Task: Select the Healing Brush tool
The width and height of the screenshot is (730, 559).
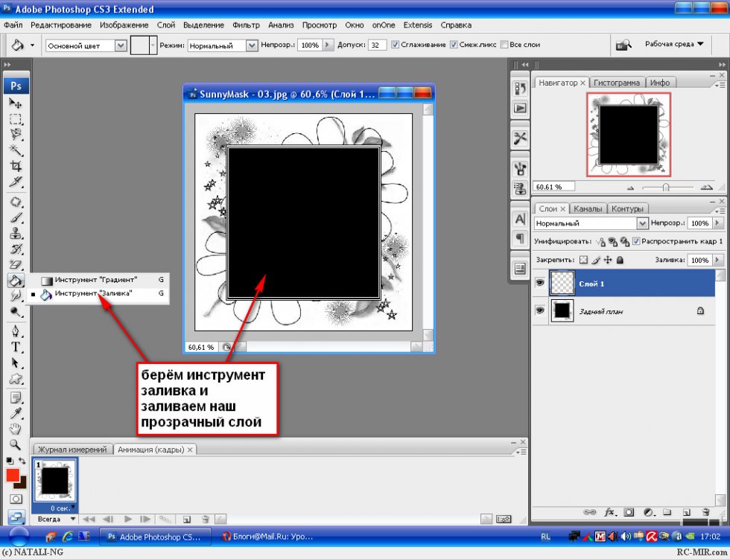Action: pyautogui.click(x=16, y=202)
